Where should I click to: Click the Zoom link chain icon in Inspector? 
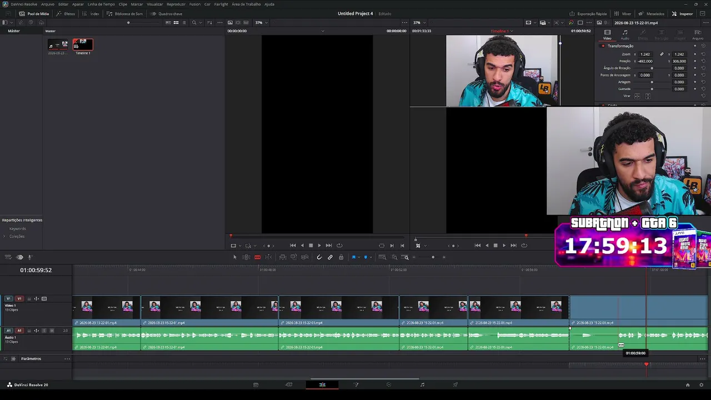[662, 54]
